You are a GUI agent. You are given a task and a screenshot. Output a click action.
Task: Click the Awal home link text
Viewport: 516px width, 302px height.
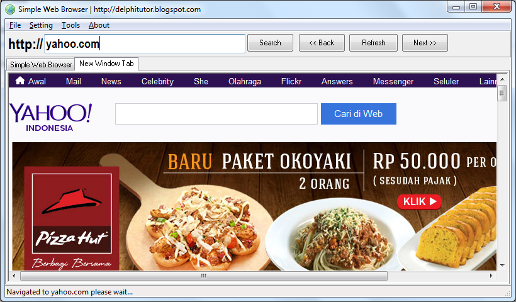tap(37, 81)
